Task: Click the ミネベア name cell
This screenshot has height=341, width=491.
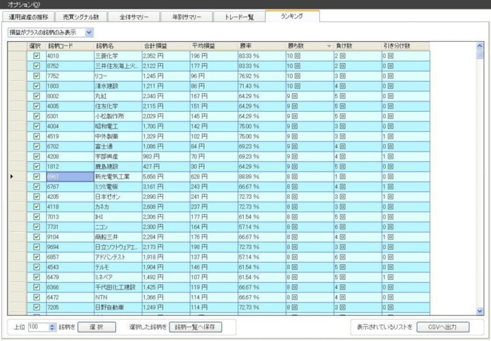Action: tap(118, 277)
